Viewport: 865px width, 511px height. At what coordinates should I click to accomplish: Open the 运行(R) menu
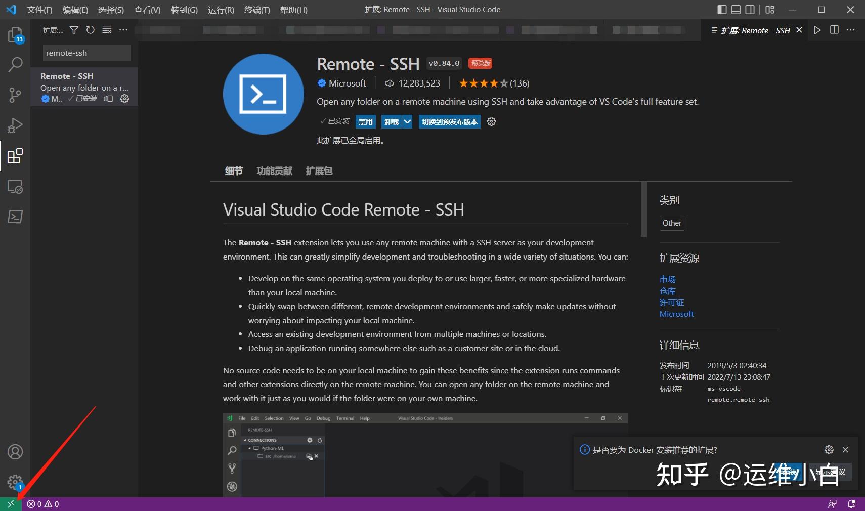tap(221, 10)
